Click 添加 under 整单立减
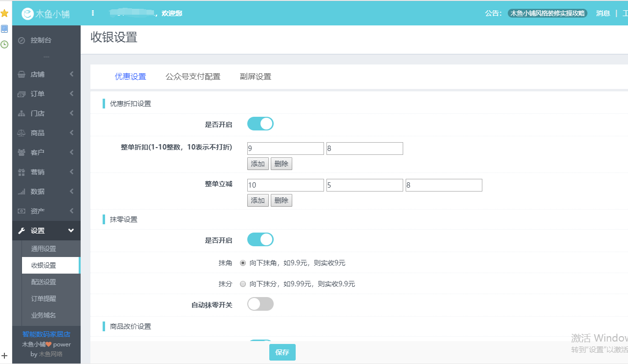Screen dimensions: 628x364 (x=258, y=200)
